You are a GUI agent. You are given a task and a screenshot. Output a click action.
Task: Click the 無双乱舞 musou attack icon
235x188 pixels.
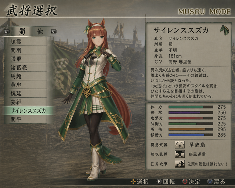180,154
